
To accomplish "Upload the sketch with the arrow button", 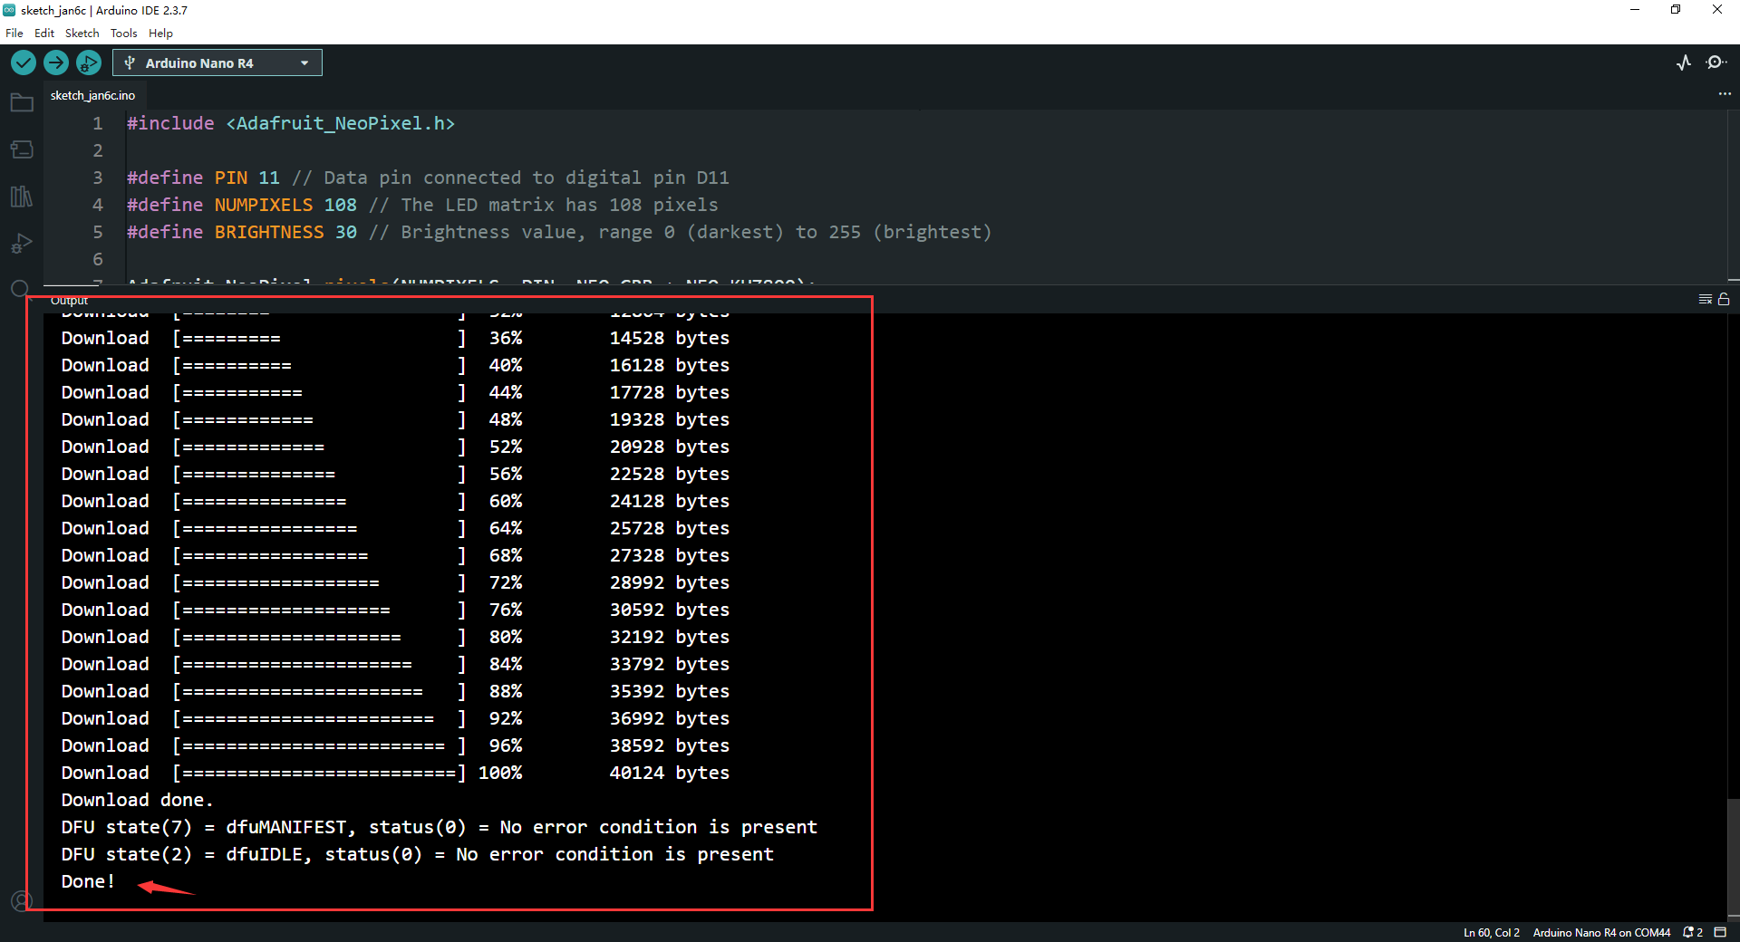I will (x=56, y=62).
